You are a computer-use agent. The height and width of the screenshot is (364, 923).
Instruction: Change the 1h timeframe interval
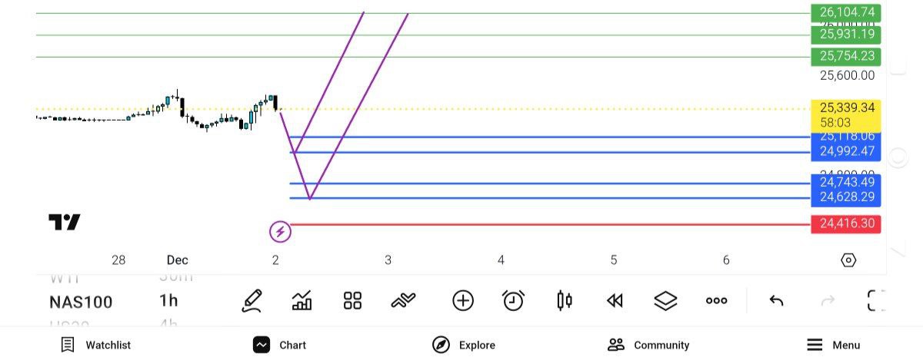(168, 300)
